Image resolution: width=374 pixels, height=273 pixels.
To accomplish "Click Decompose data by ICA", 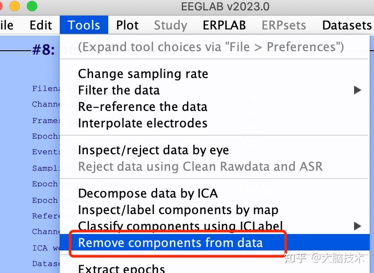I will pyautogui.click(x=148, y=193).
